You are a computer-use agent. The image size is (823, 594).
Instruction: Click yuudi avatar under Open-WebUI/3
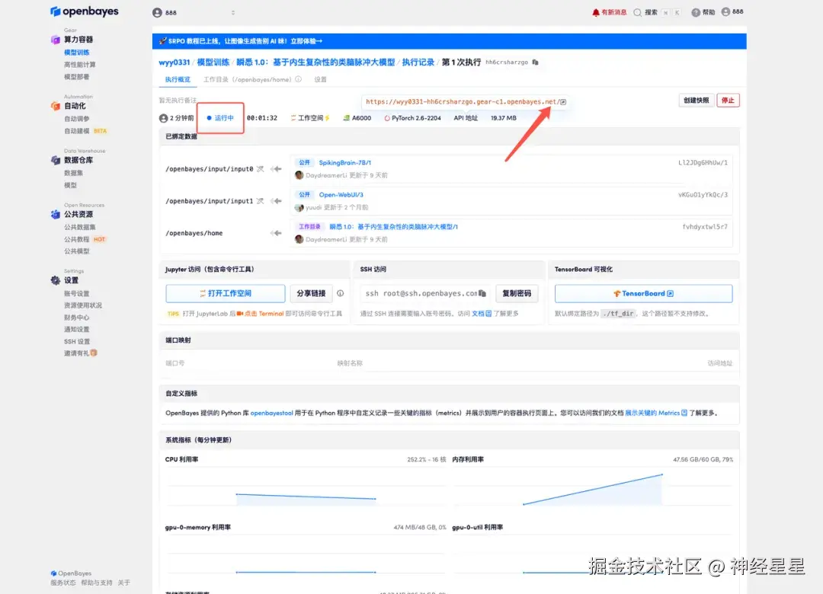point(299,207)
